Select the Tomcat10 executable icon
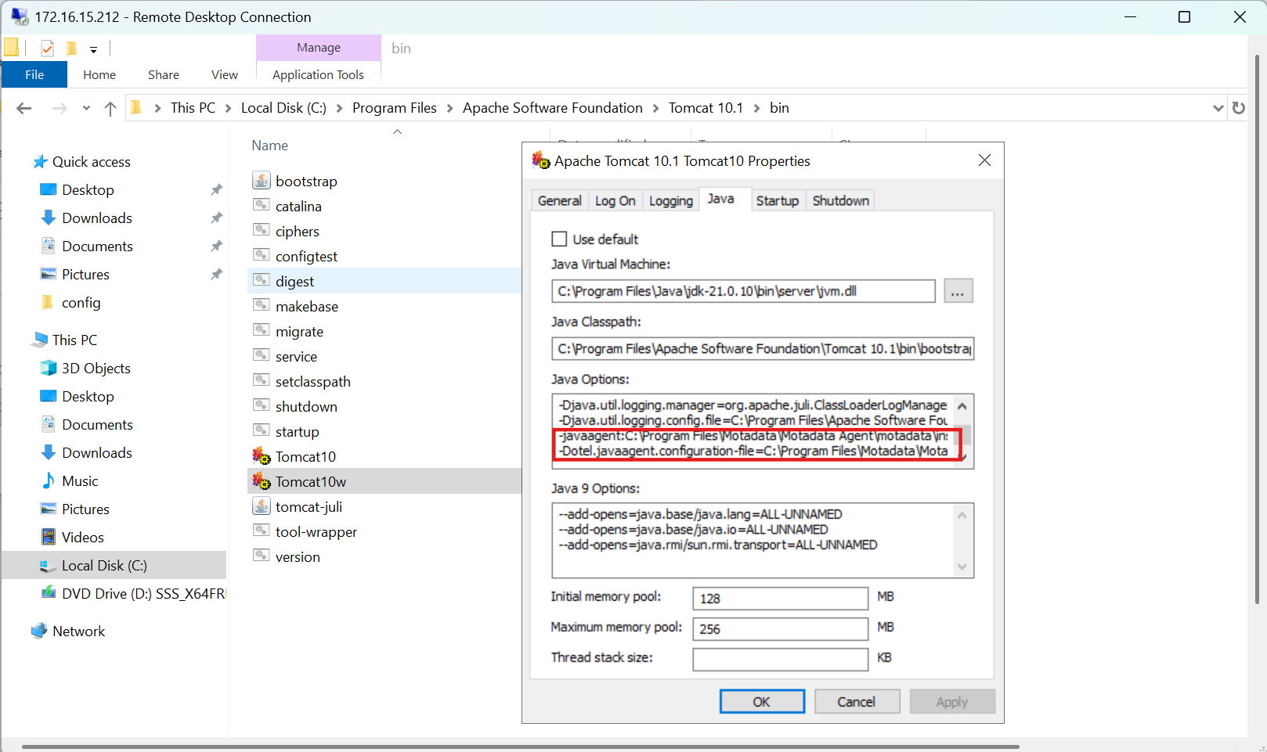 (262, 456)
